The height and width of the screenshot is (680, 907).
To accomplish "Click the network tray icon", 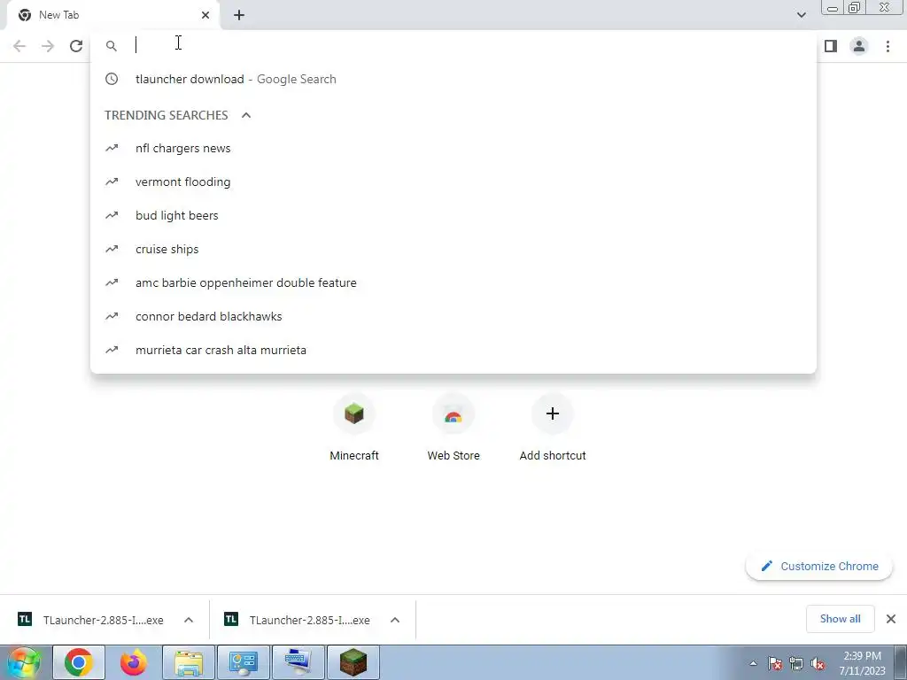I will point(796,663).
